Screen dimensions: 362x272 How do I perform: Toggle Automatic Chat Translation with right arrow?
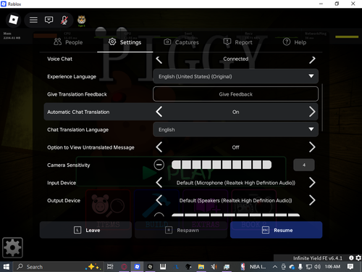(312, 112)
